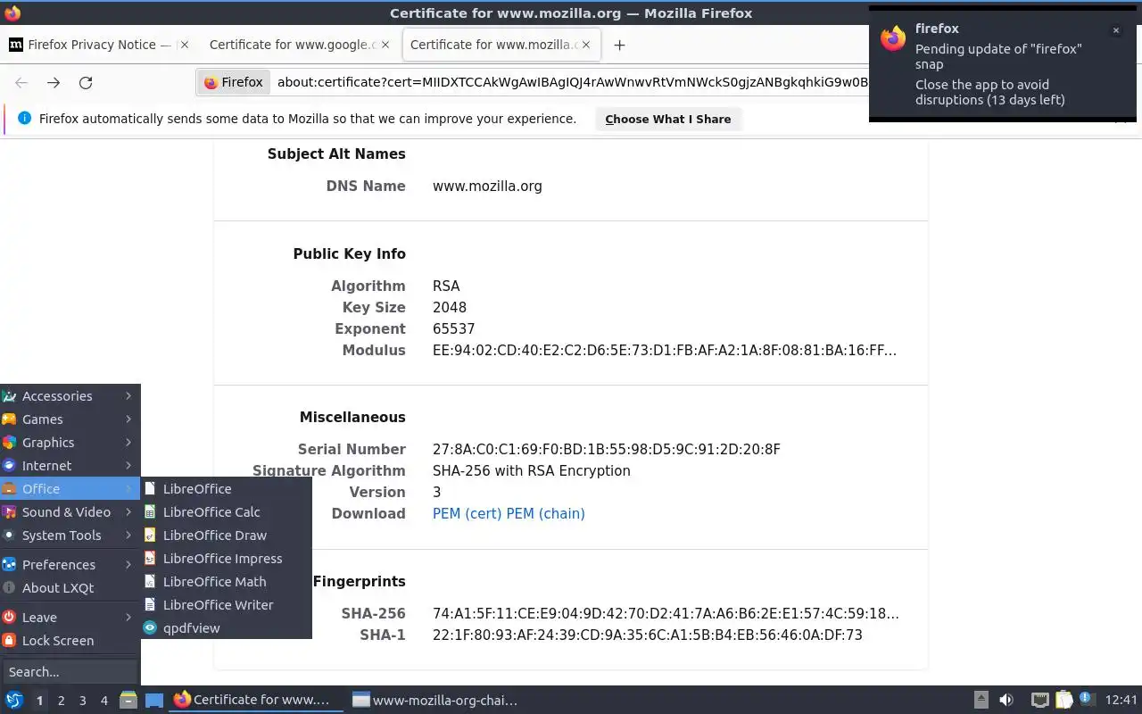Click the LXQt start menu button
Image resolution: width=1142 pixels, height=714 pixels.
point(13,701)
